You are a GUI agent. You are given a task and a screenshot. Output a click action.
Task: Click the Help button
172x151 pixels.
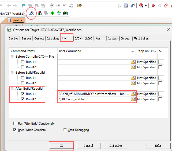coord(158,146)
